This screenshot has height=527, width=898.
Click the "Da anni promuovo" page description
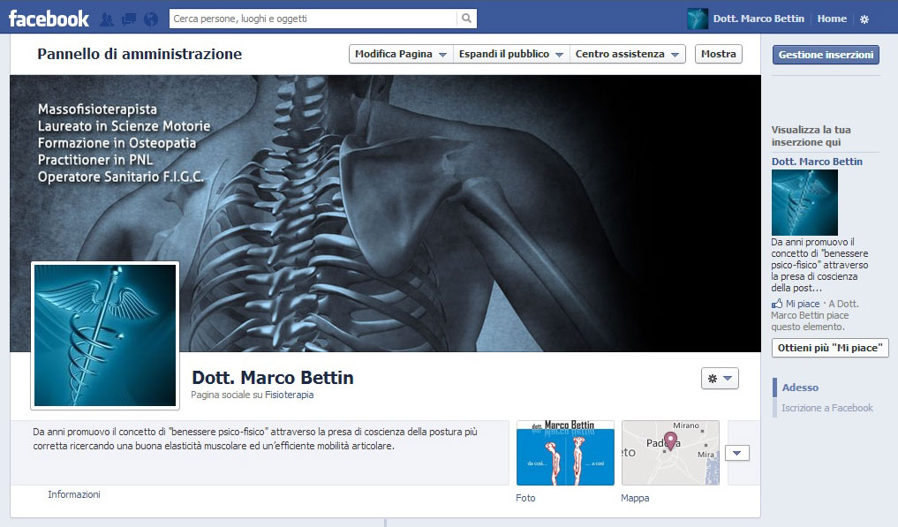[x=255, y=439]
